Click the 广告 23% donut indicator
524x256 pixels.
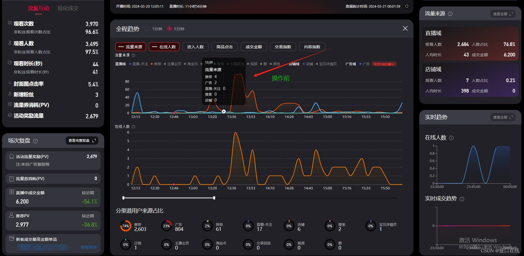[x=166, y=226]
